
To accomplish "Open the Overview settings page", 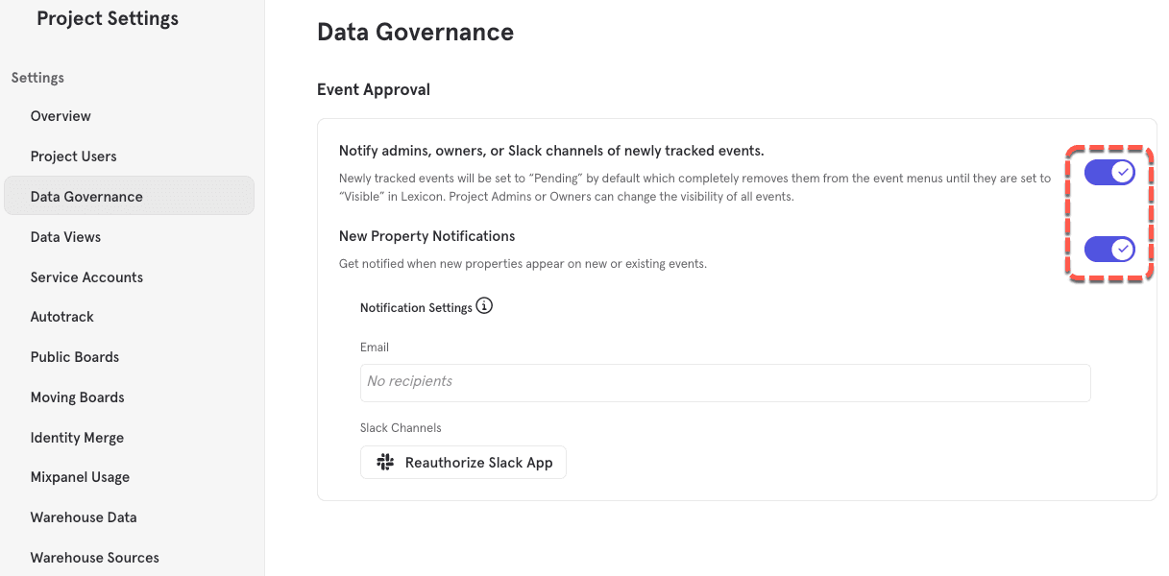I will (x=61, y=115).
